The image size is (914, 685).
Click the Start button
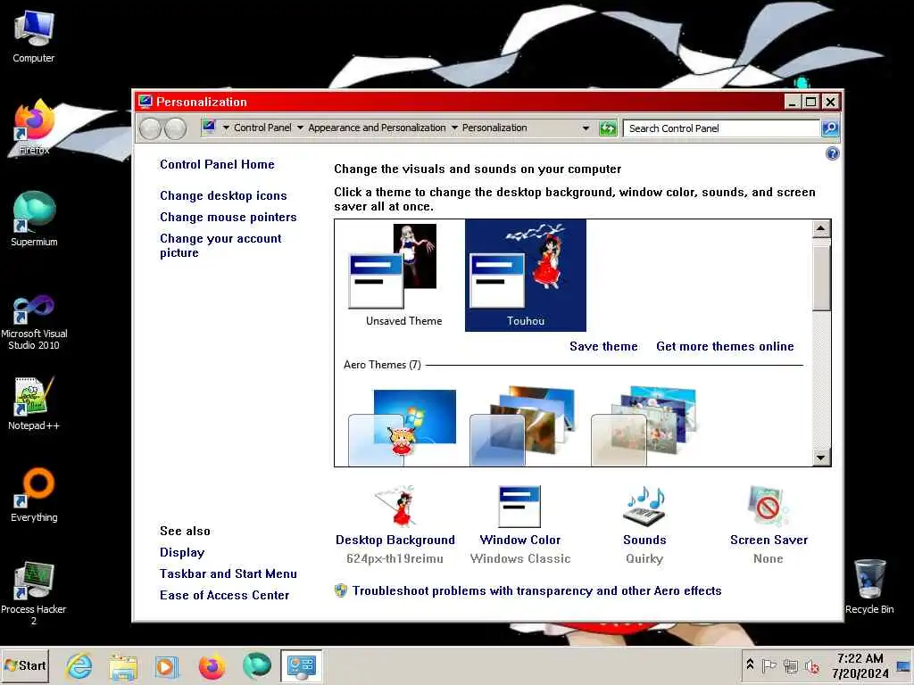25,665
